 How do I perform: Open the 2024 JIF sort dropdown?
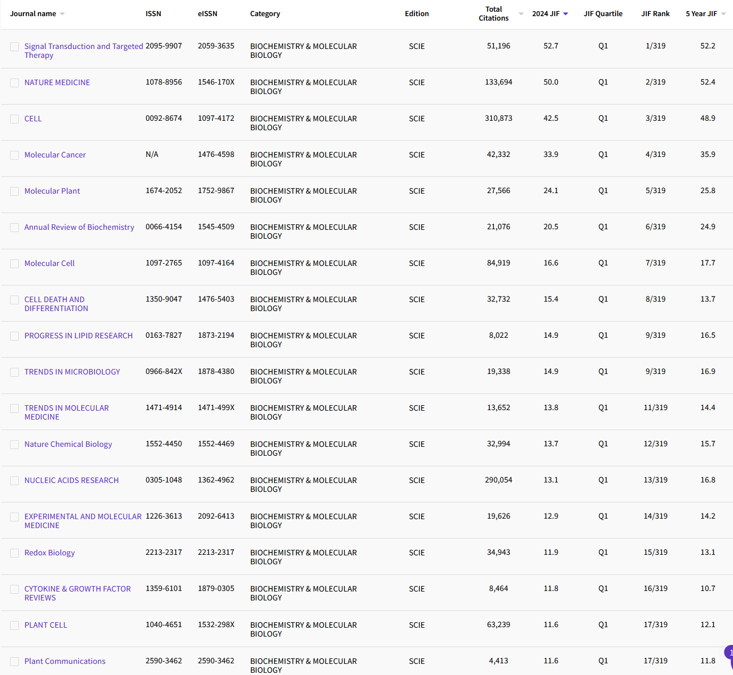click(x=566, y=13)
